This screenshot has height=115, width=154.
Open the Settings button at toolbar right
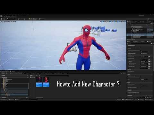coord(150,19)
